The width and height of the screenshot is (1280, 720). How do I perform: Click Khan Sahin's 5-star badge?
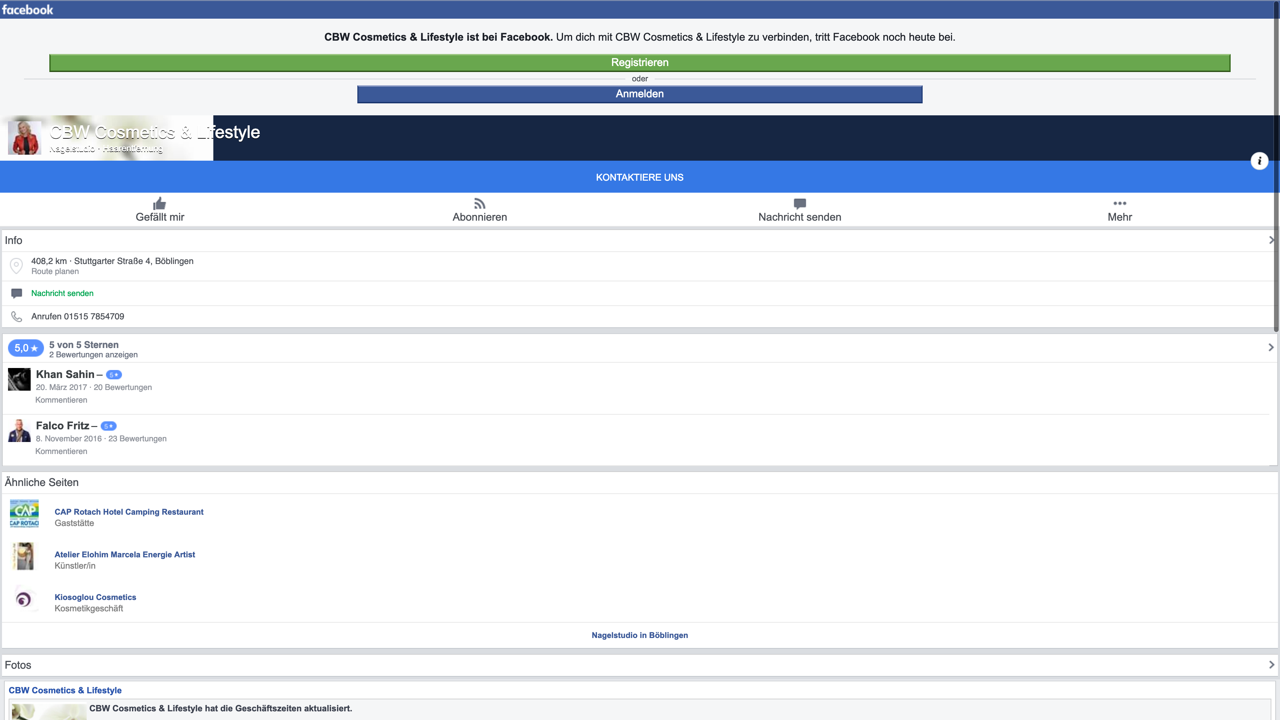[114, 375]
